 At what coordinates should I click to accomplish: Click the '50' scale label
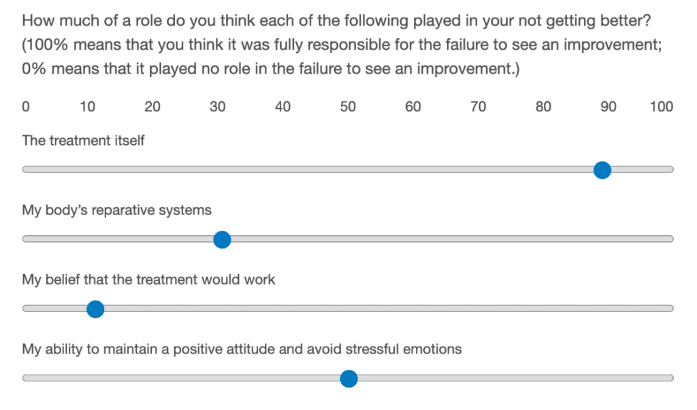click(348, 107)
